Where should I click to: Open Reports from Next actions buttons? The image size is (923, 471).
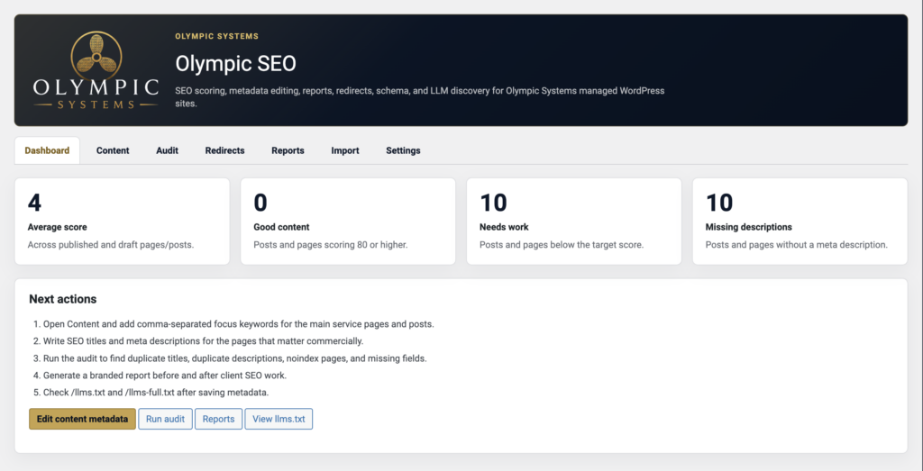(x=218, y=420)
